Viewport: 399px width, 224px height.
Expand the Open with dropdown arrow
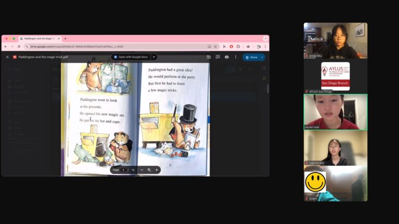(x=154, y=57)
